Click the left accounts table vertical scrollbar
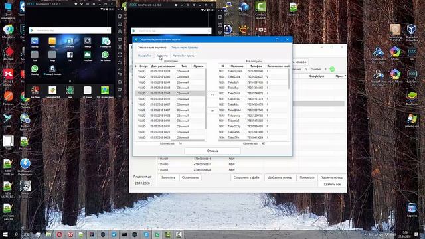The image size is (425, 239). pyautogui.click(x=206, y=99)
